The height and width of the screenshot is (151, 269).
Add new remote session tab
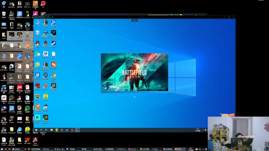[x=52, y=17]
